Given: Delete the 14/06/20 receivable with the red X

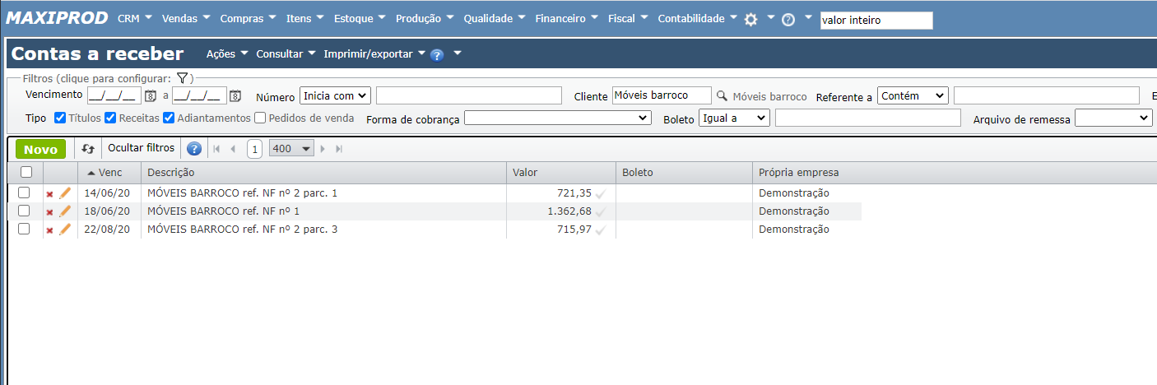Looking at the screenshot, I should coord(49,194).
